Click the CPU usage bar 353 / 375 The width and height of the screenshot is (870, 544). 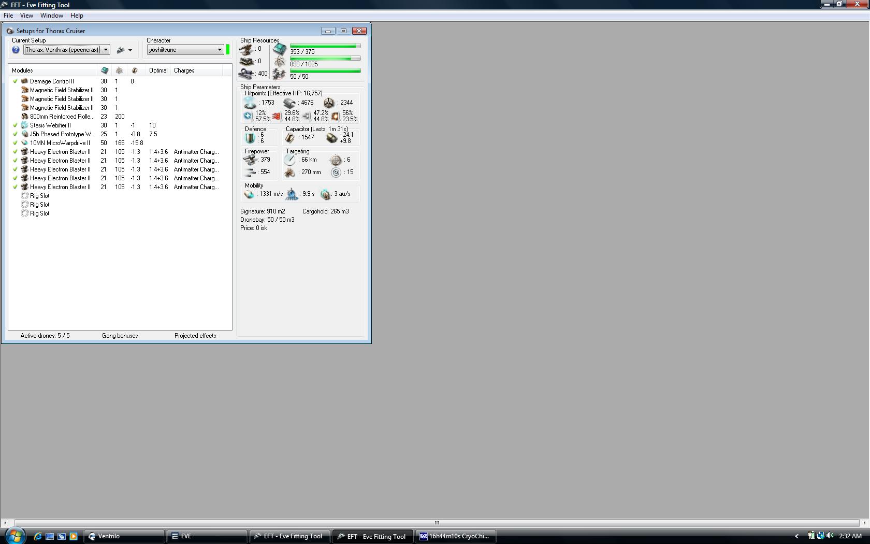[x=325, y=46]
